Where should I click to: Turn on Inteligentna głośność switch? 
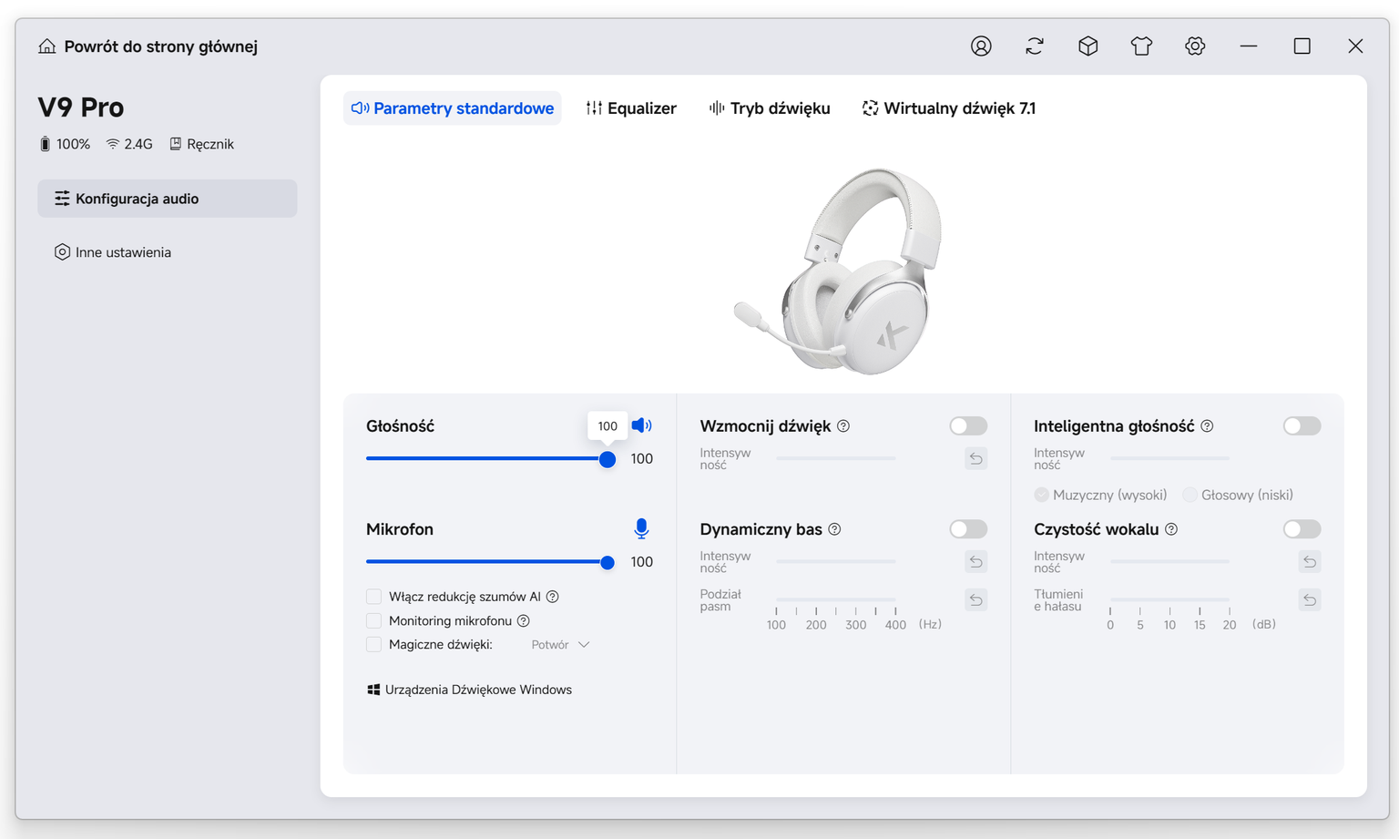coord(1302,425)
